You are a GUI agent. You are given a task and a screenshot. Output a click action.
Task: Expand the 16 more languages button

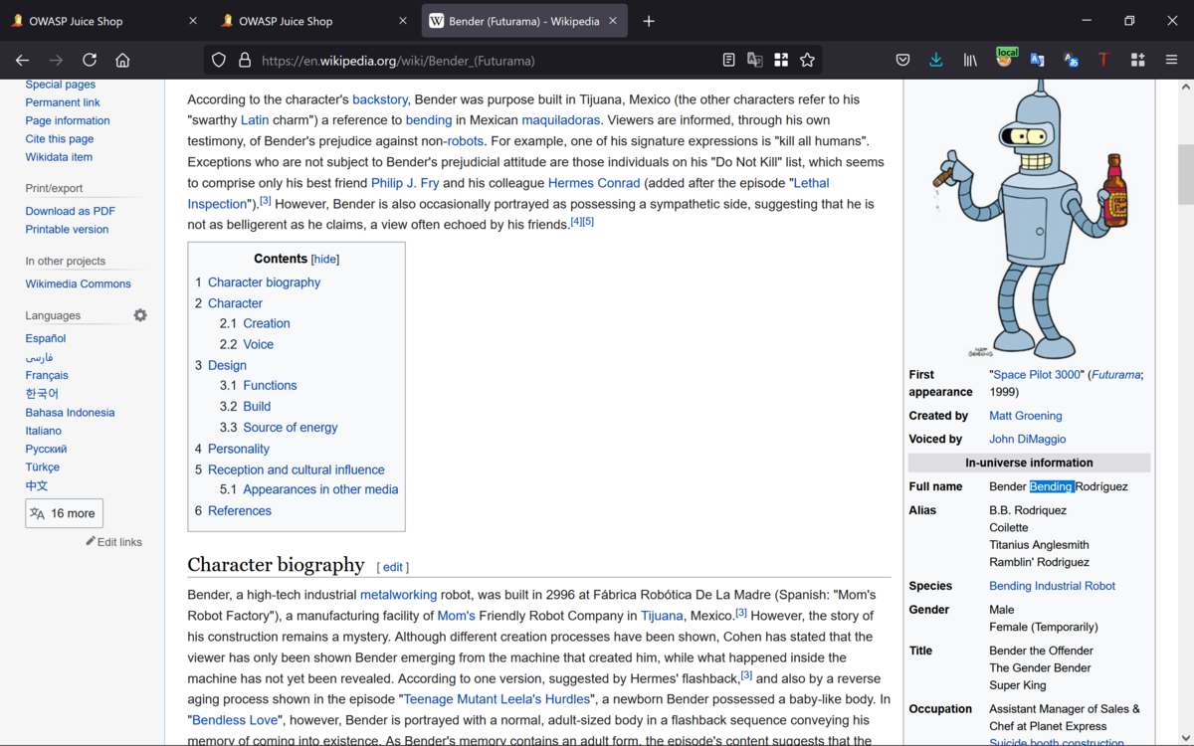click(64, 513)
